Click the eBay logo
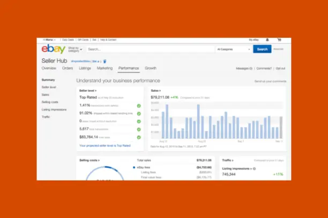Screen dimensions: 328x218 pyautogui.click(x=54, y=49)
